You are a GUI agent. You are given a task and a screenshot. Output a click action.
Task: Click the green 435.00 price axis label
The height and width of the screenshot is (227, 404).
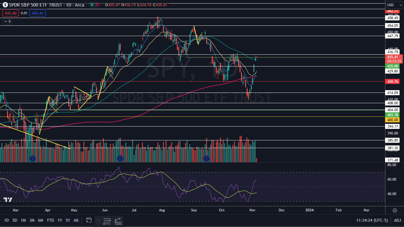pos(393,66)
